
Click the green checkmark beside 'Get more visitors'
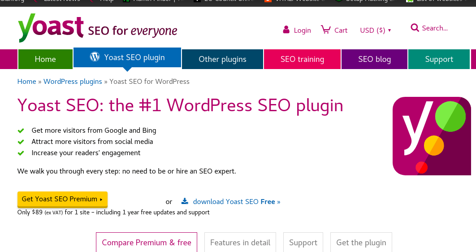[x=21, y=130]
